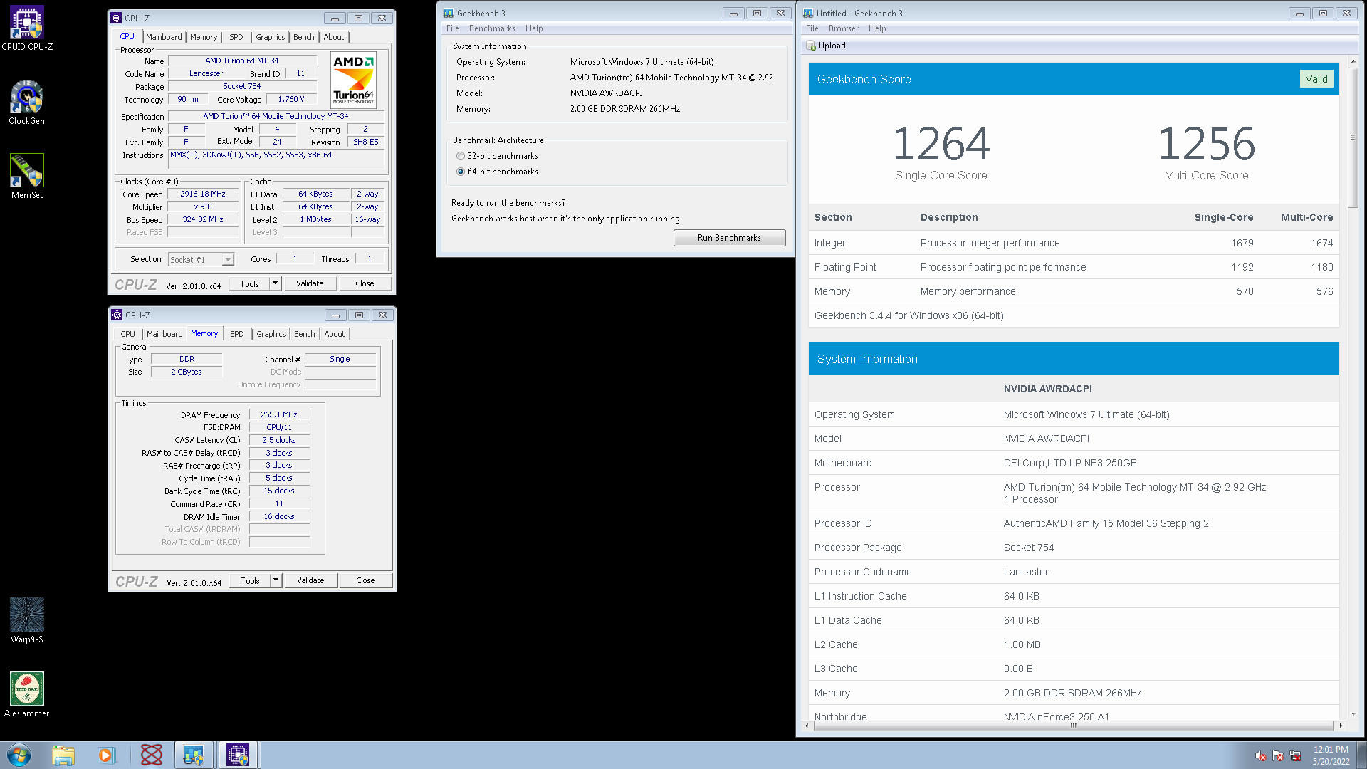The width and height of the screenshot is (1367, 769).
Task: Click single-core score 1264
Action: 941,144
